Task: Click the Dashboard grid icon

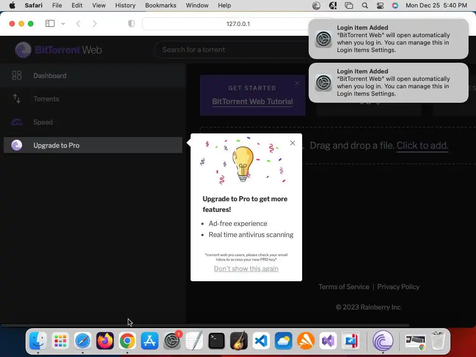Action: (x=16, y=75)
